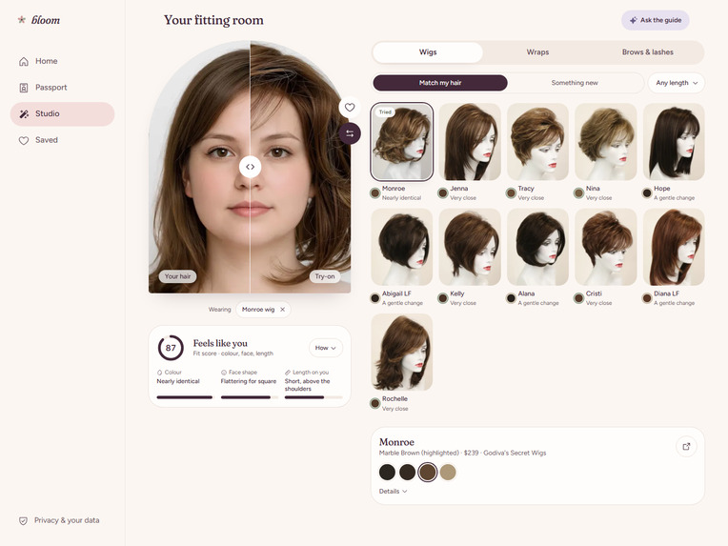728x546 pixels.
Task: Select the Monroe wig thumbnail
Action: (x=401, y=142)
